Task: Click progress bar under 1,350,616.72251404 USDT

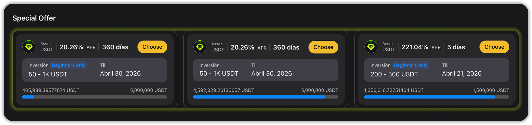Action: (x=436, y=97)
